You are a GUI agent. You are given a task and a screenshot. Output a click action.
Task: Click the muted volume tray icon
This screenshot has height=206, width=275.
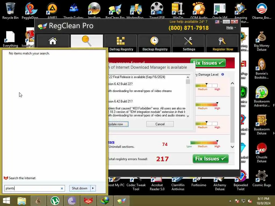click(x=249, y=201)
